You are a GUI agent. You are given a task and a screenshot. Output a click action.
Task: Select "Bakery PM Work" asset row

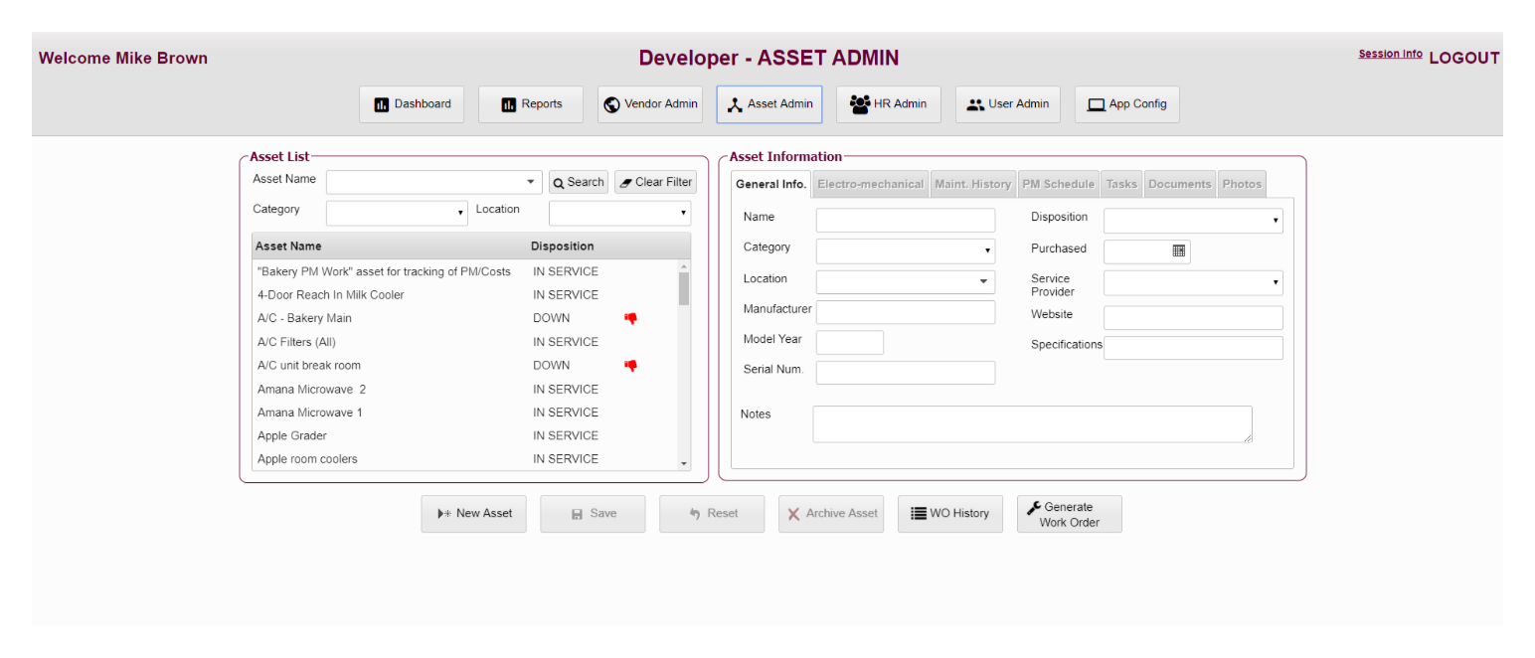pos(465,271)
